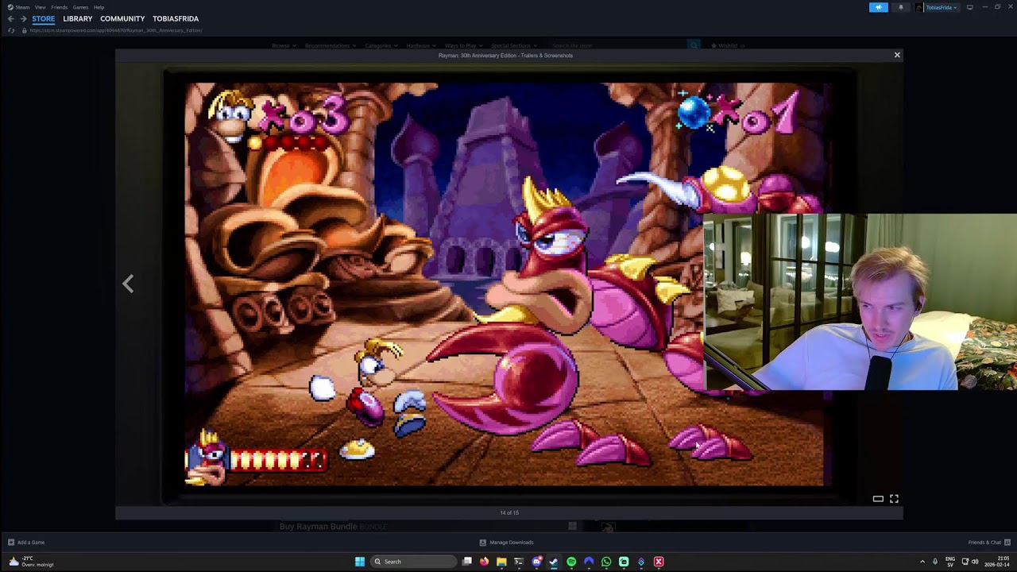Go back with the Steam back arrow
Image resolution: width=1017 pixels, height=572 pixels.
pos(10,18)
